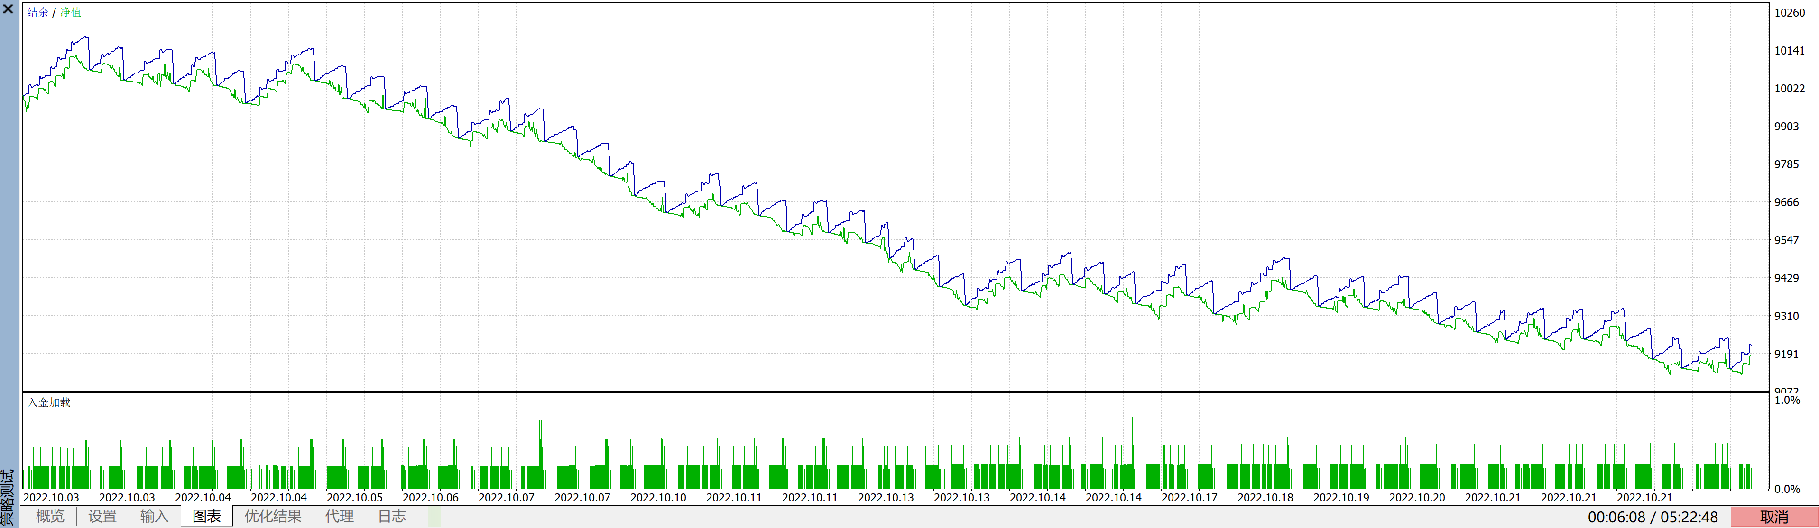
Task: Open the 输入 inputs tab
Action: (x=154, y=516)
